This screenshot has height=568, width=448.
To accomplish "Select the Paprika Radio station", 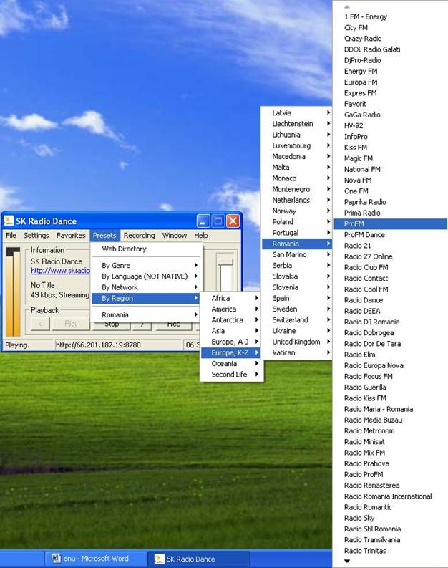I will point(391,202).
